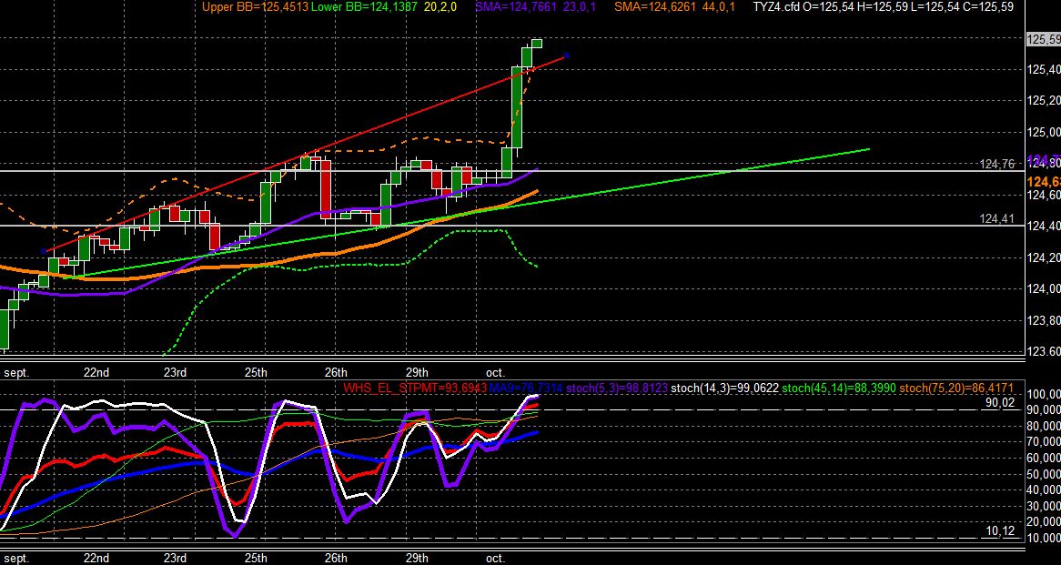Click the Lower BB=124,1387 indicator label

[366, 6]
